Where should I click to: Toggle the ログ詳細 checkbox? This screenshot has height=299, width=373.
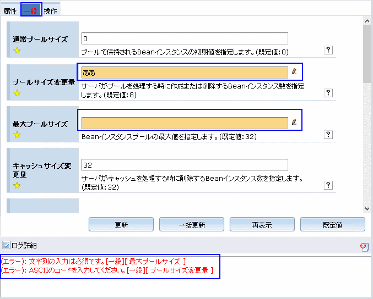[x=7, y=245]
